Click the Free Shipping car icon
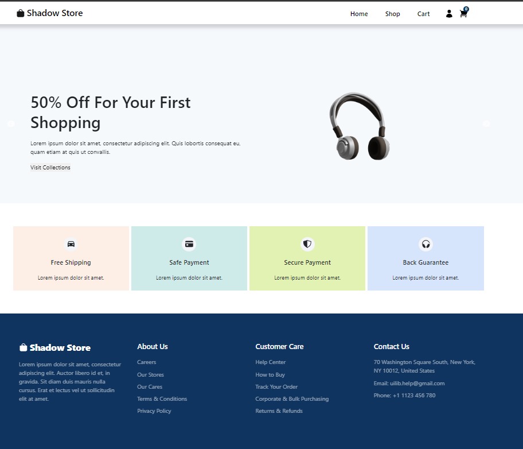 [71, 244]
